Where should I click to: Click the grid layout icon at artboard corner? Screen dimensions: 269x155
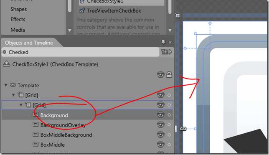(178, 16)
